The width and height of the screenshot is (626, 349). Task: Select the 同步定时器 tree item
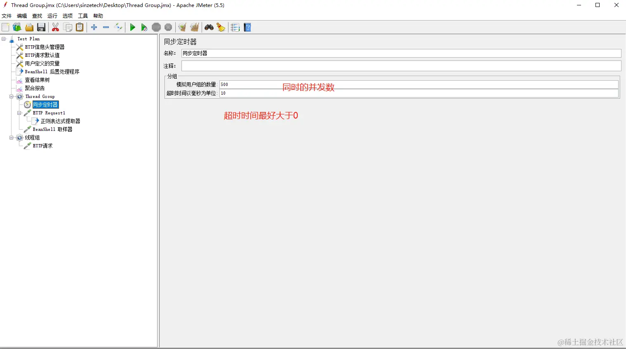[x=45, y=105]
